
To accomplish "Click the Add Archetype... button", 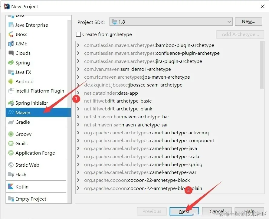I will tap(240, 34).
